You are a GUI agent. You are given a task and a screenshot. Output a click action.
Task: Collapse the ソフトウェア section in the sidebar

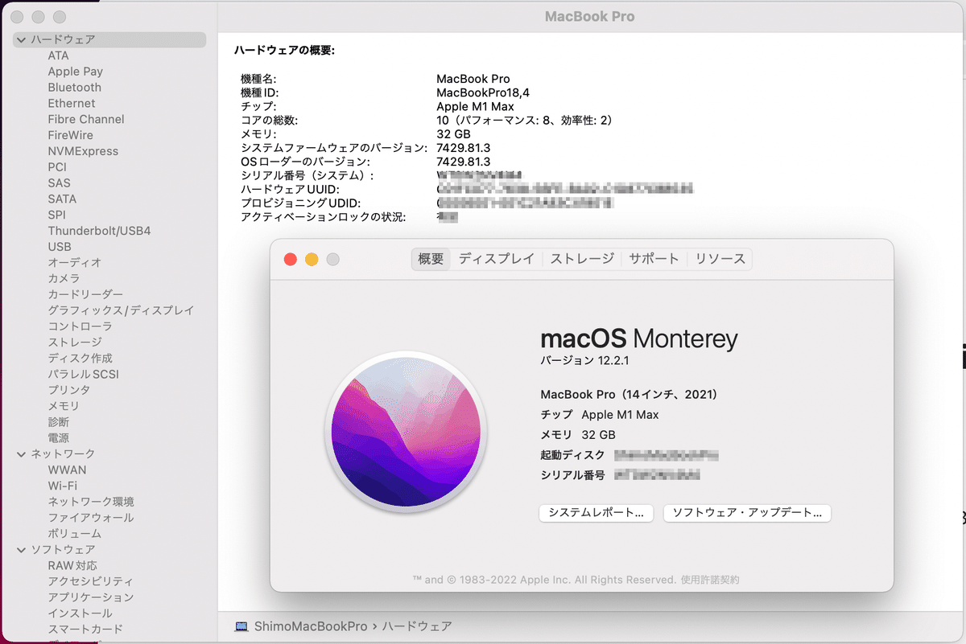pyautogui.click(x=22, y=550)
